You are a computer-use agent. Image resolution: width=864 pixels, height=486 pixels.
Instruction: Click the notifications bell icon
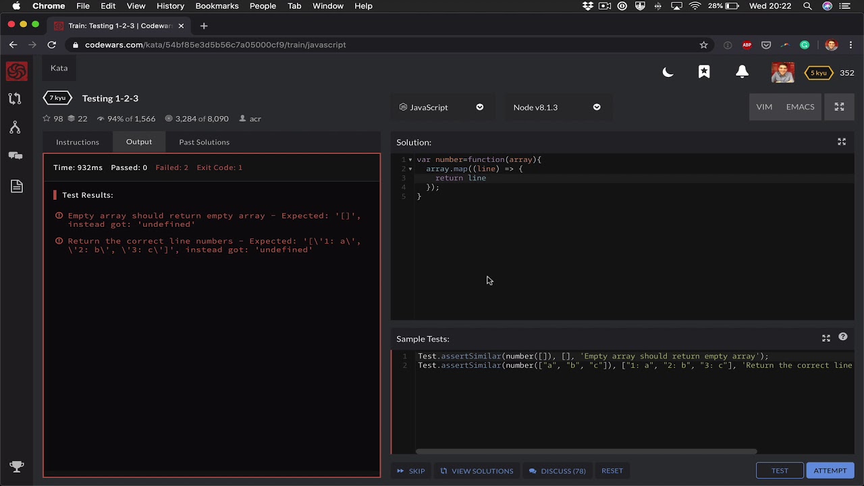click(742, 72)
